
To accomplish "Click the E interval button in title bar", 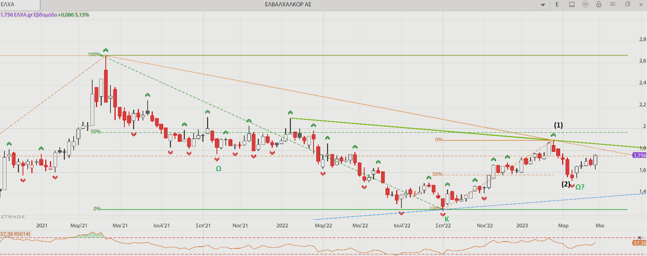I will coord(557,4).
